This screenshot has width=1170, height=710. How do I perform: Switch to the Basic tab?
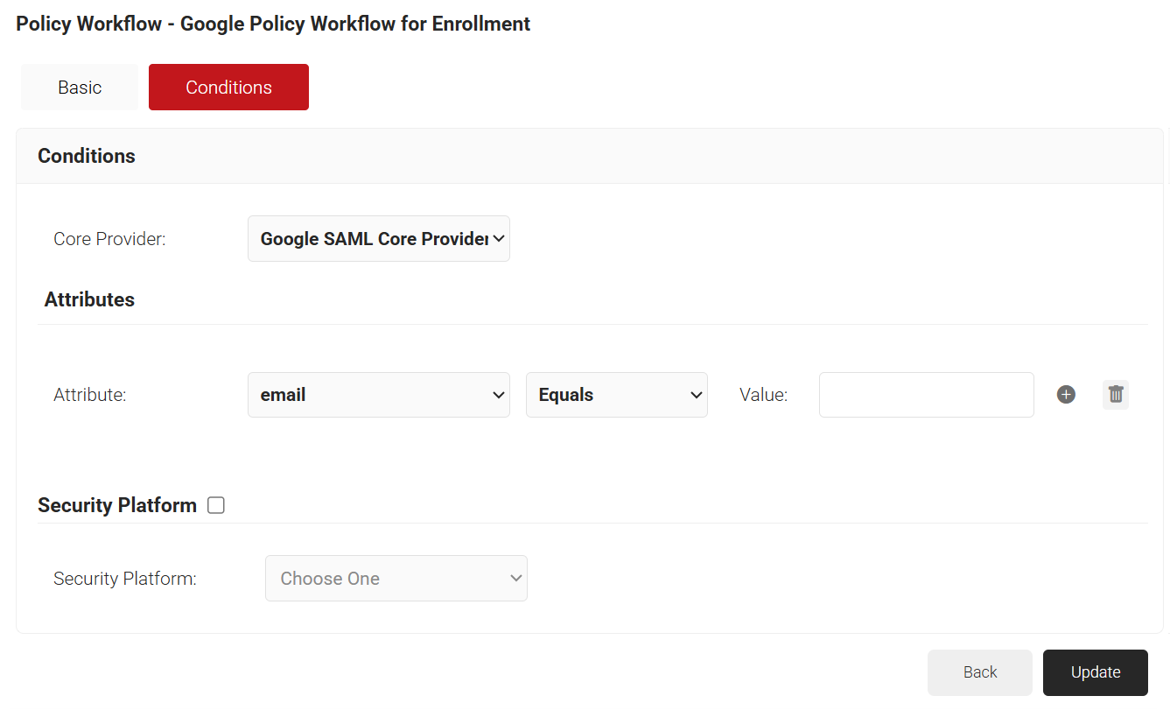80,88
